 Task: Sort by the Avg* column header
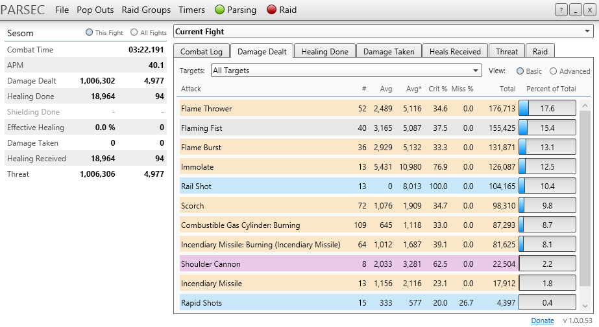pyautogui.click(x=414, y=89)
